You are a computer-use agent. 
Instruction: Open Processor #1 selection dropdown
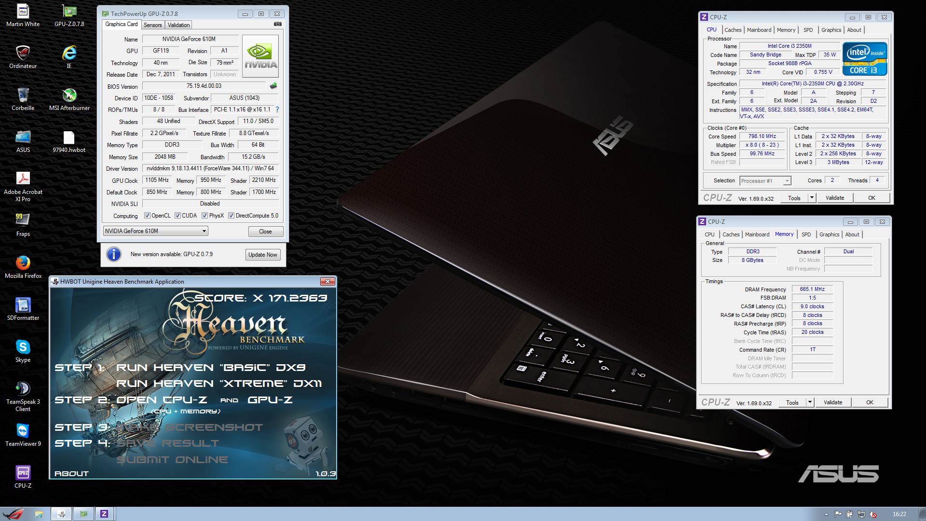[765, 181]
